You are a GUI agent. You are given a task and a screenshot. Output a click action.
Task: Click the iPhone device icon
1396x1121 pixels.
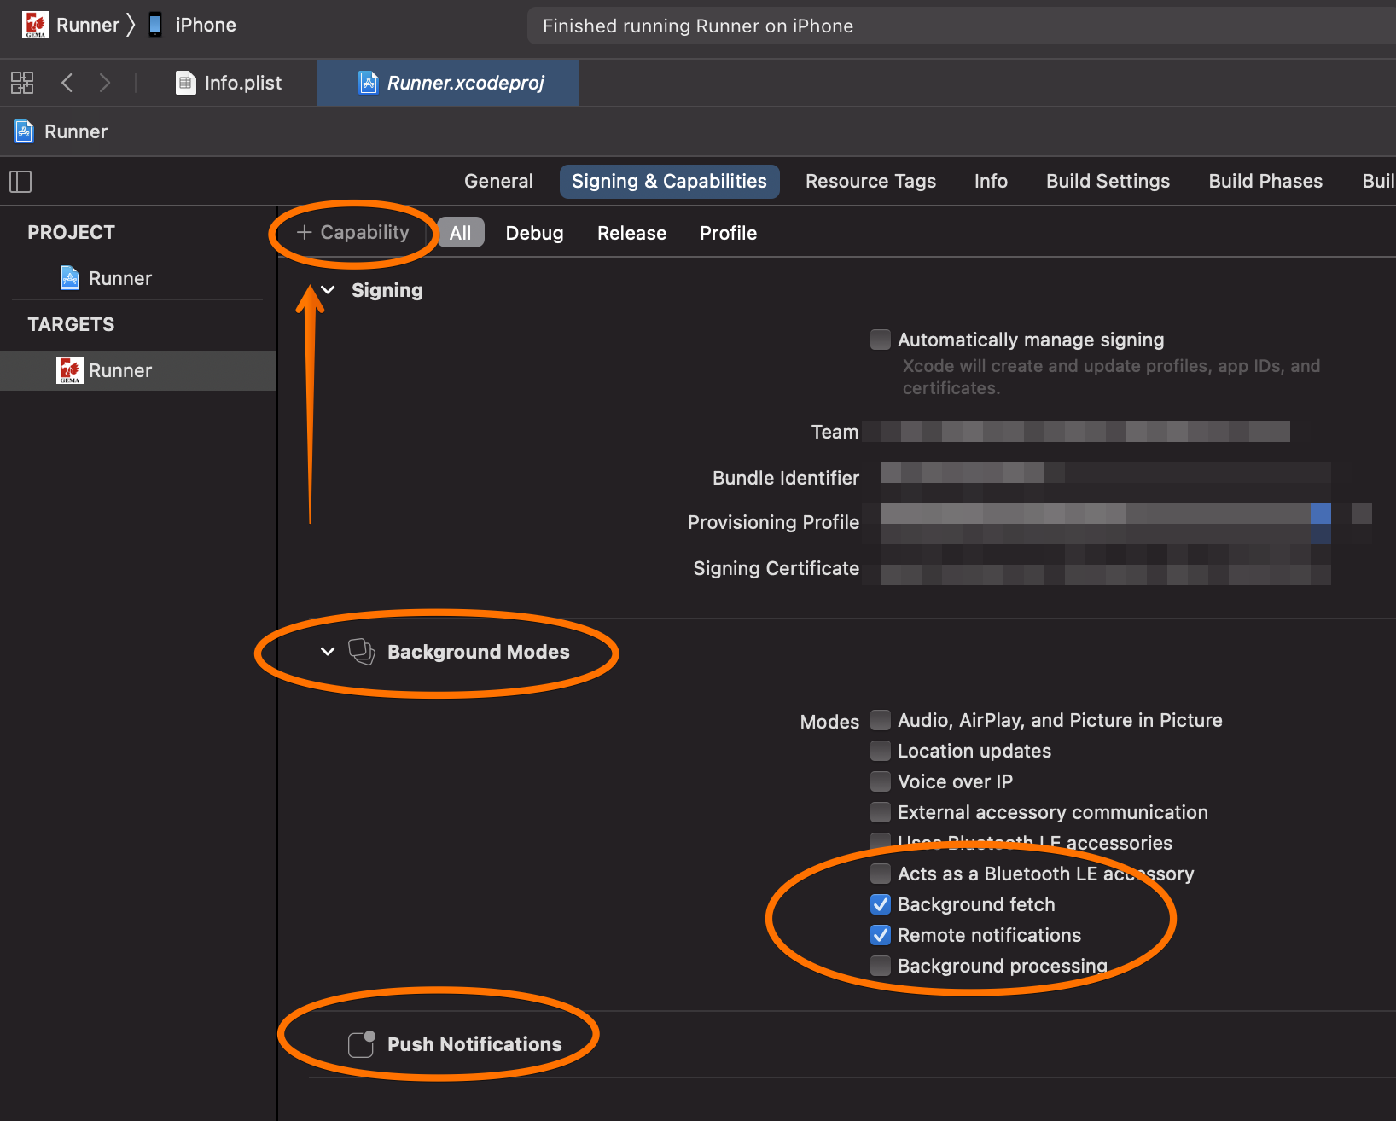155,25
